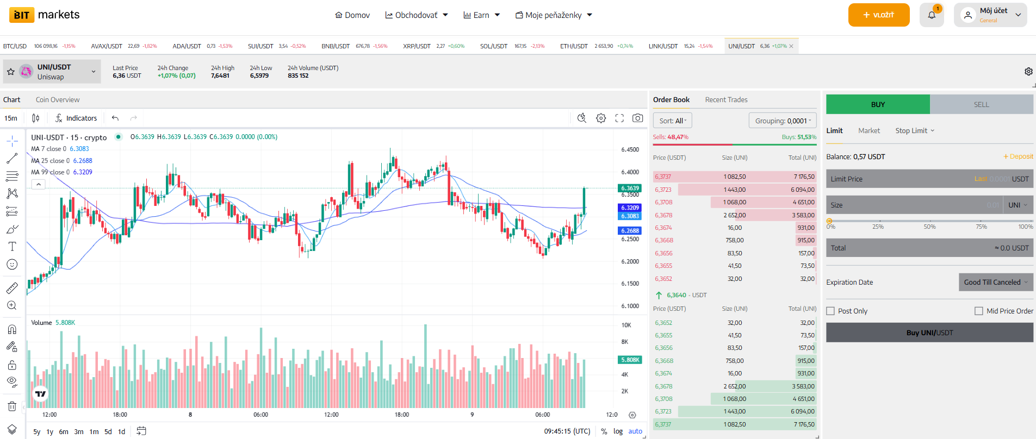Switch to Recent Trades tab
The height and width of the screenshot is (439, 1036).
tap(726, 99)
